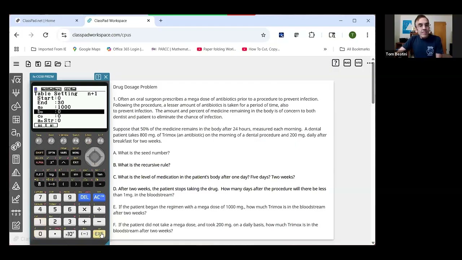Click the calculator directional pad
The height and width of the screenshot is (260, 462).
click(x=95, y=156)
